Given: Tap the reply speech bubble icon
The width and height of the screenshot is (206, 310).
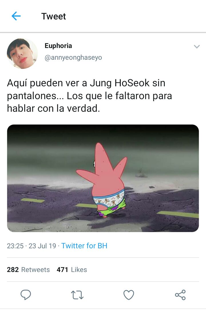Looking at the screenshot, I should [x=26, y=295].
